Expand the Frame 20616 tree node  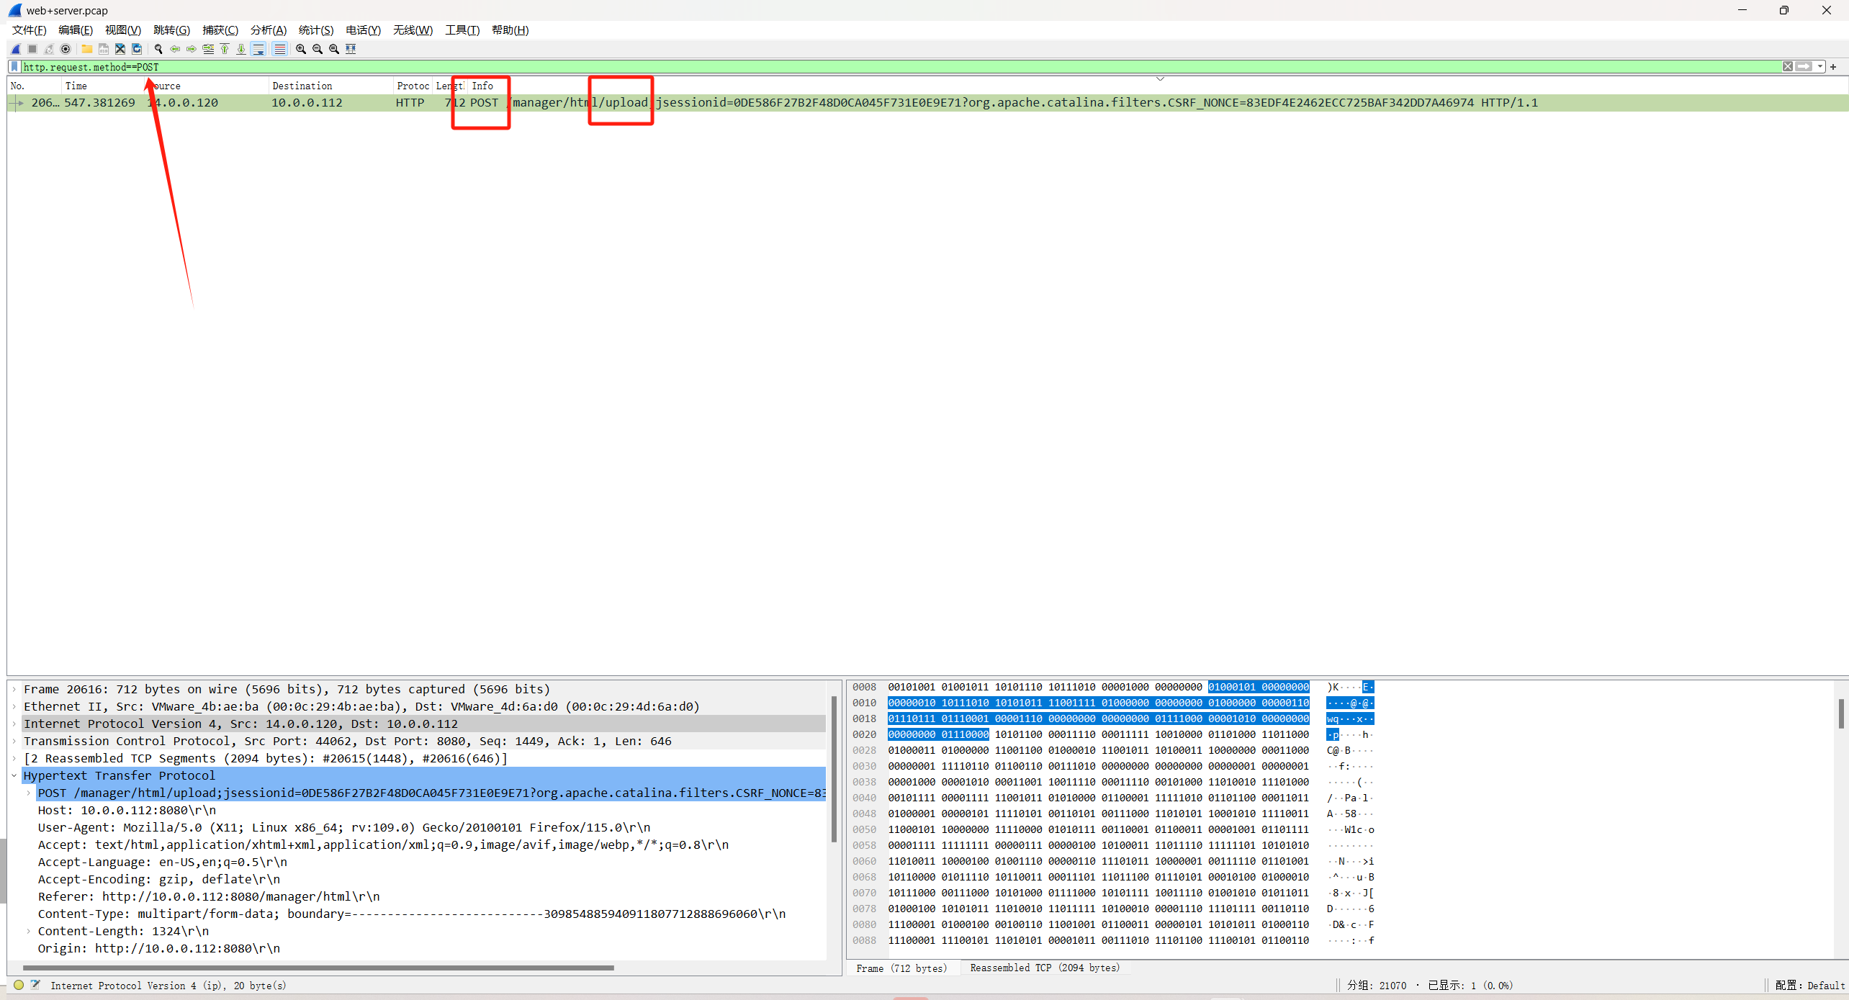(14, 689)
